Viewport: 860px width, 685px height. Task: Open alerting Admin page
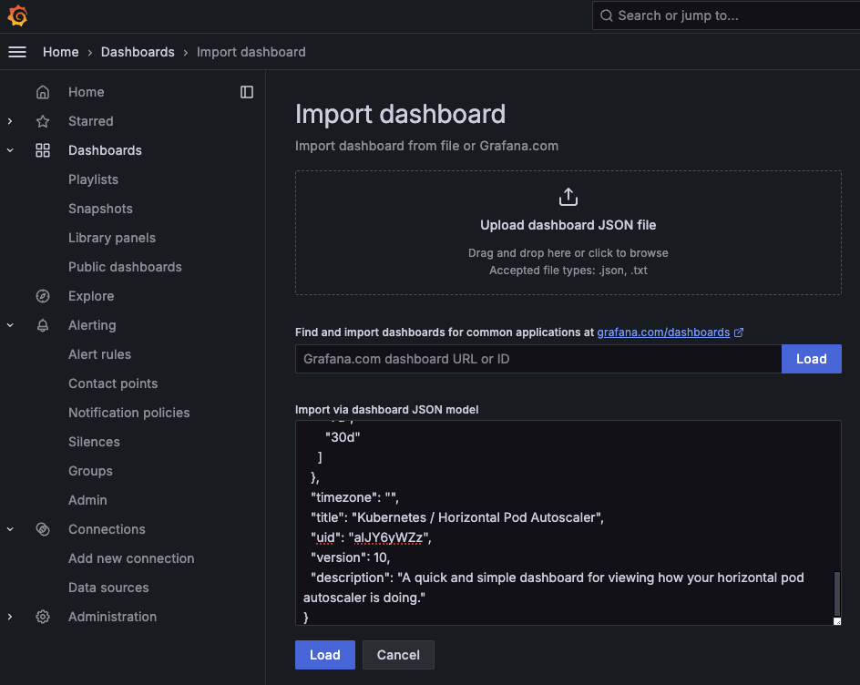click(87, 499)
